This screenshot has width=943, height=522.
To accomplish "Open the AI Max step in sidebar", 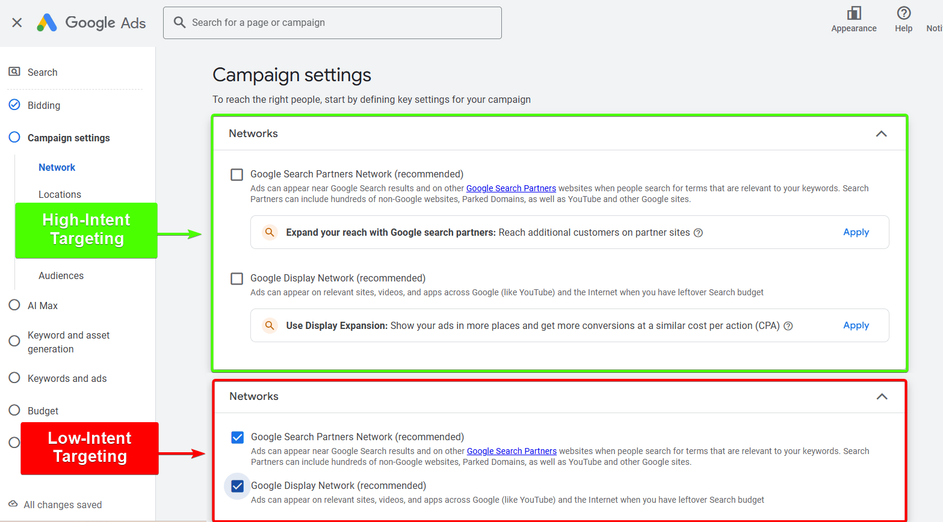I will (x=42, y=306).
